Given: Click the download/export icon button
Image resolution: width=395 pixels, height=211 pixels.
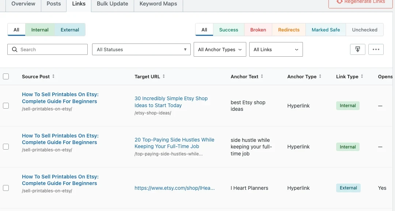Looking at the screenshot, I should [357, 49].
